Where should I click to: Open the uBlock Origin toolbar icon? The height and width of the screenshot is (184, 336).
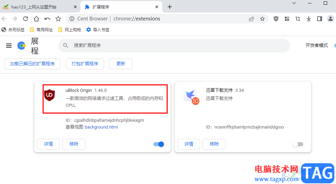(x=276, y=19)
